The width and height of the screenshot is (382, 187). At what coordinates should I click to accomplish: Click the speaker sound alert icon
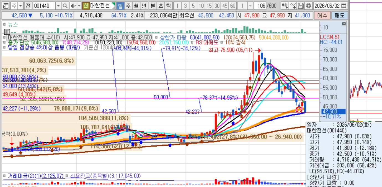point(73,6)
